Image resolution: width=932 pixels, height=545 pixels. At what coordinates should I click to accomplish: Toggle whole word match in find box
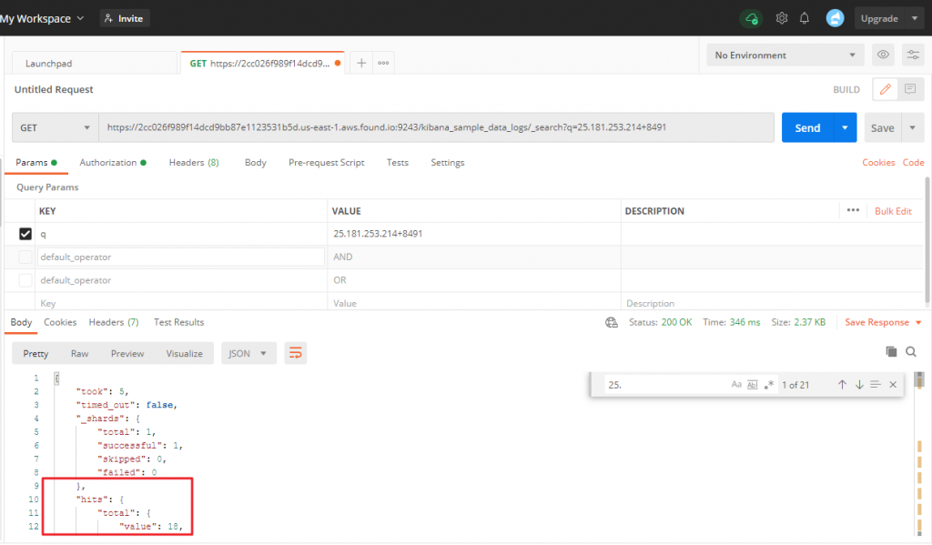[x=753, y=385]
